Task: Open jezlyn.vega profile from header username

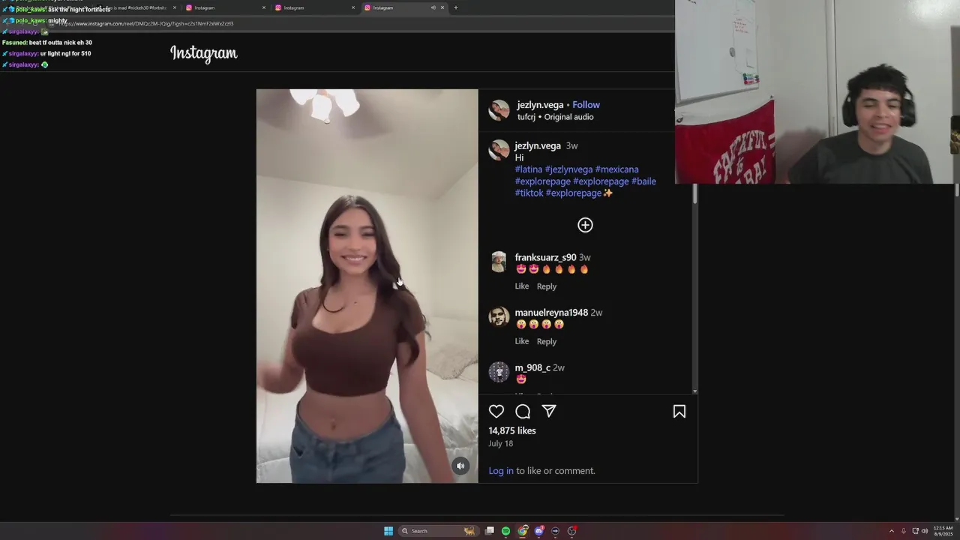Action: pos(540,105)
